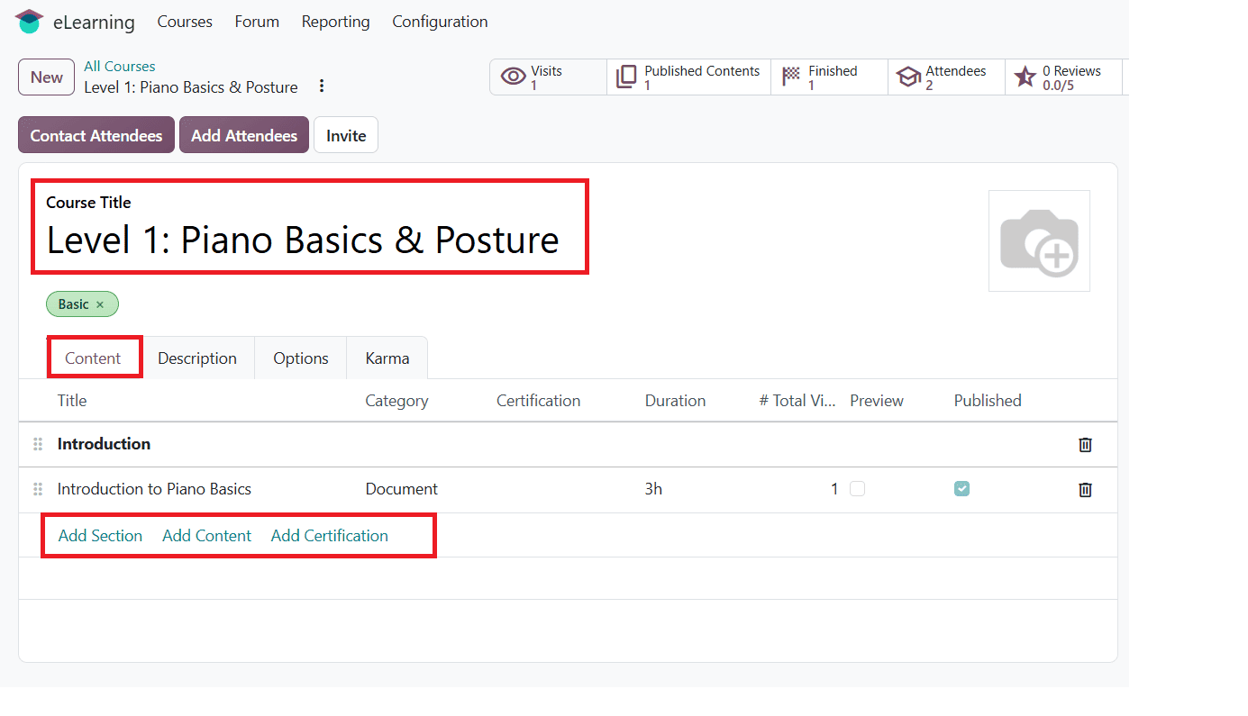The width and height of the screenshot is (1248, 716).
Task: Open the Forum menu
Action: [x=257, y=22]
